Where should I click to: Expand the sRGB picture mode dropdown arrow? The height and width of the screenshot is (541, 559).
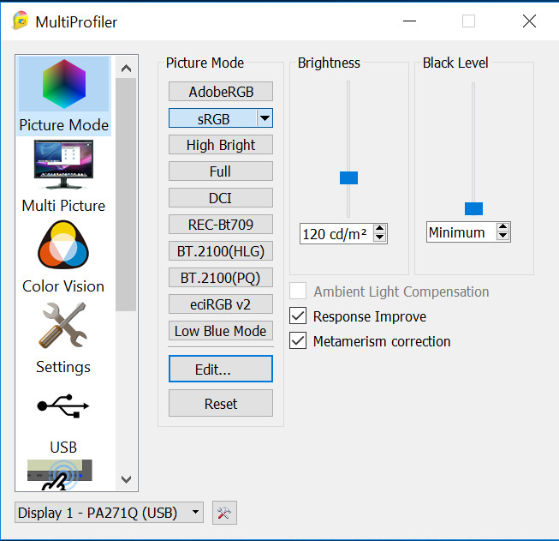click(x=265, y=118)
